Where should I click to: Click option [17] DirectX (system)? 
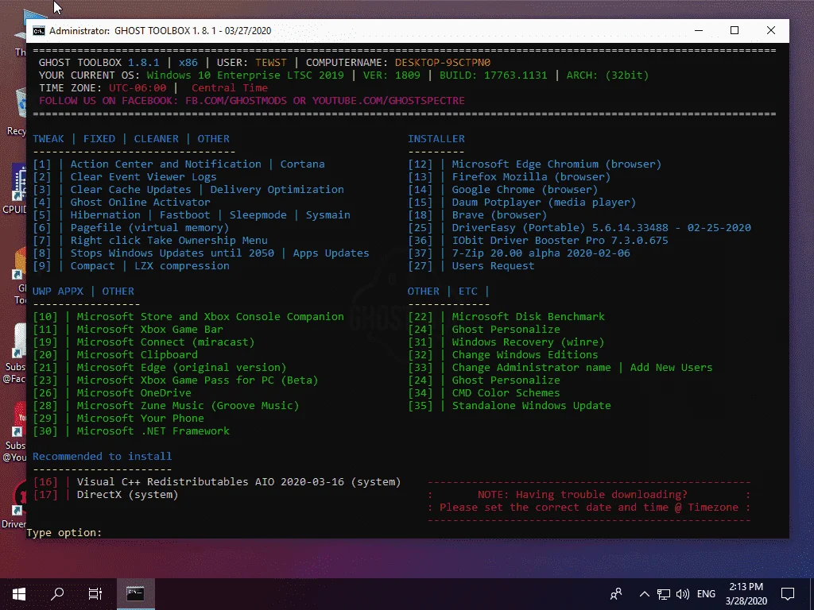coord(106,494)
